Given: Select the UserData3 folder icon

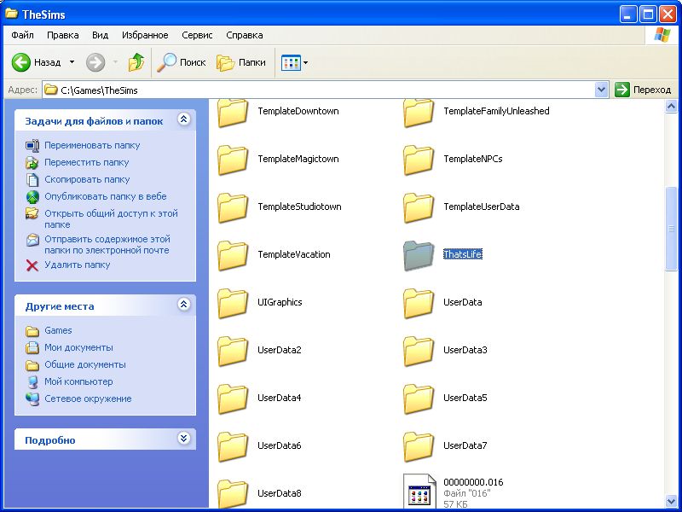Looking at the screenshot, I should point(419,351).
